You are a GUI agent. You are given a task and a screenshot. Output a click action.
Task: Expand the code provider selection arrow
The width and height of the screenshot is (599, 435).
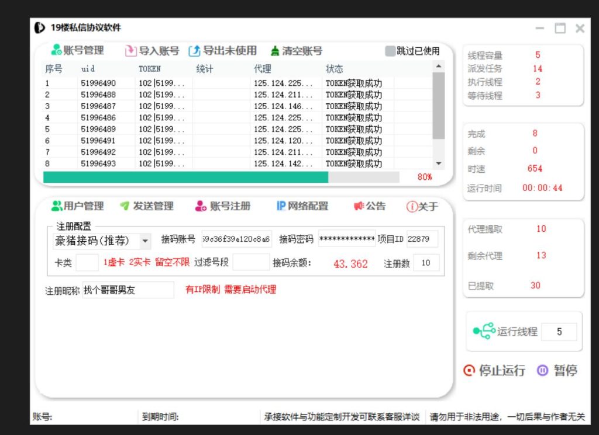(144, 240)
